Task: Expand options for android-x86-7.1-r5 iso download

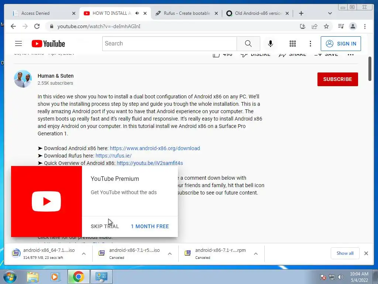Action: point(170,254)
